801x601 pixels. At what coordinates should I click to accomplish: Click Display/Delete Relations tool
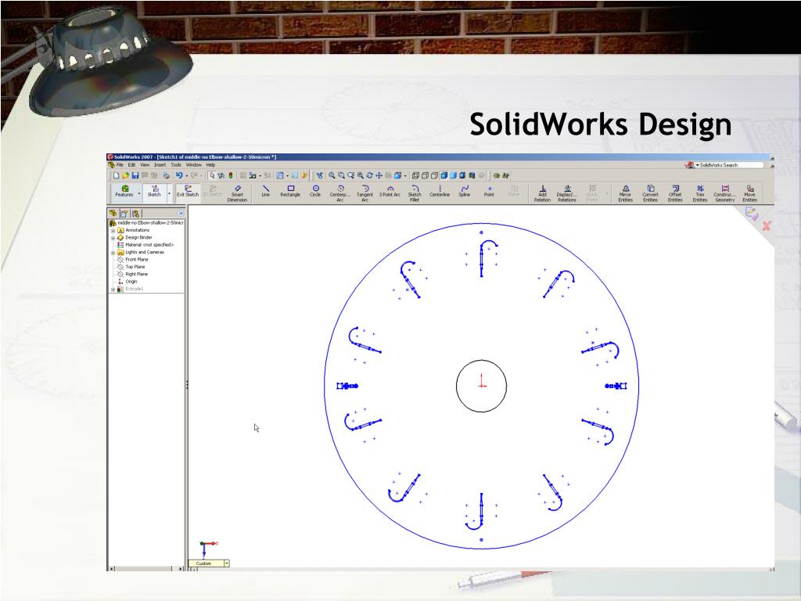pyautogui.click(x=566, y=193)
